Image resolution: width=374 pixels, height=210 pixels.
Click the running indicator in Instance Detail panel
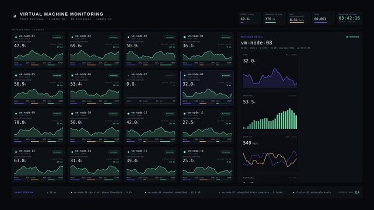[x=352, y=37]
